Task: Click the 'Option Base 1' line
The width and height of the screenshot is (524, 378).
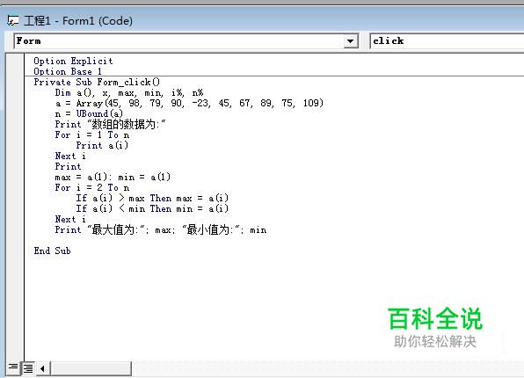Action: click(x=68, y=71)
